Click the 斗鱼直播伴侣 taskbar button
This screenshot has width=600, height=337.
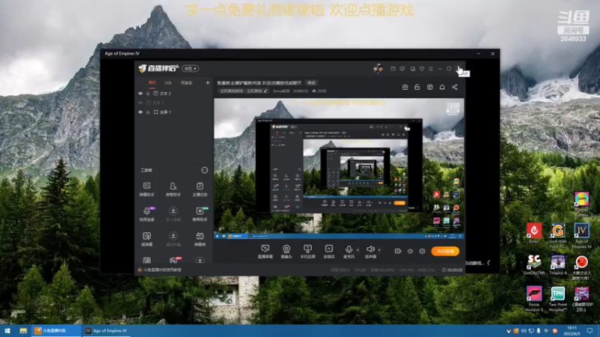tap(57, 331)
